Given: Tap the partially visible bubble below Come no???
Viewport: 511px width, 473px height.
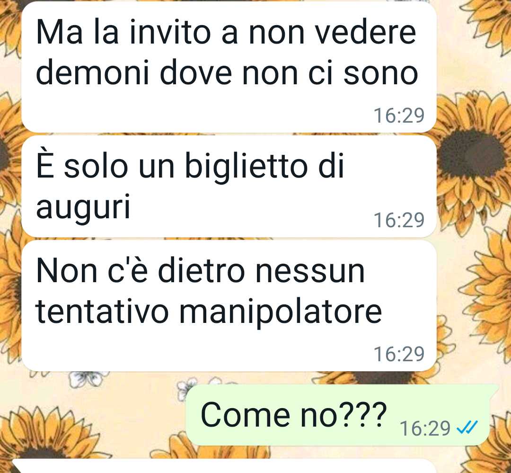Looking at the screenshot, I should [224, 466].
